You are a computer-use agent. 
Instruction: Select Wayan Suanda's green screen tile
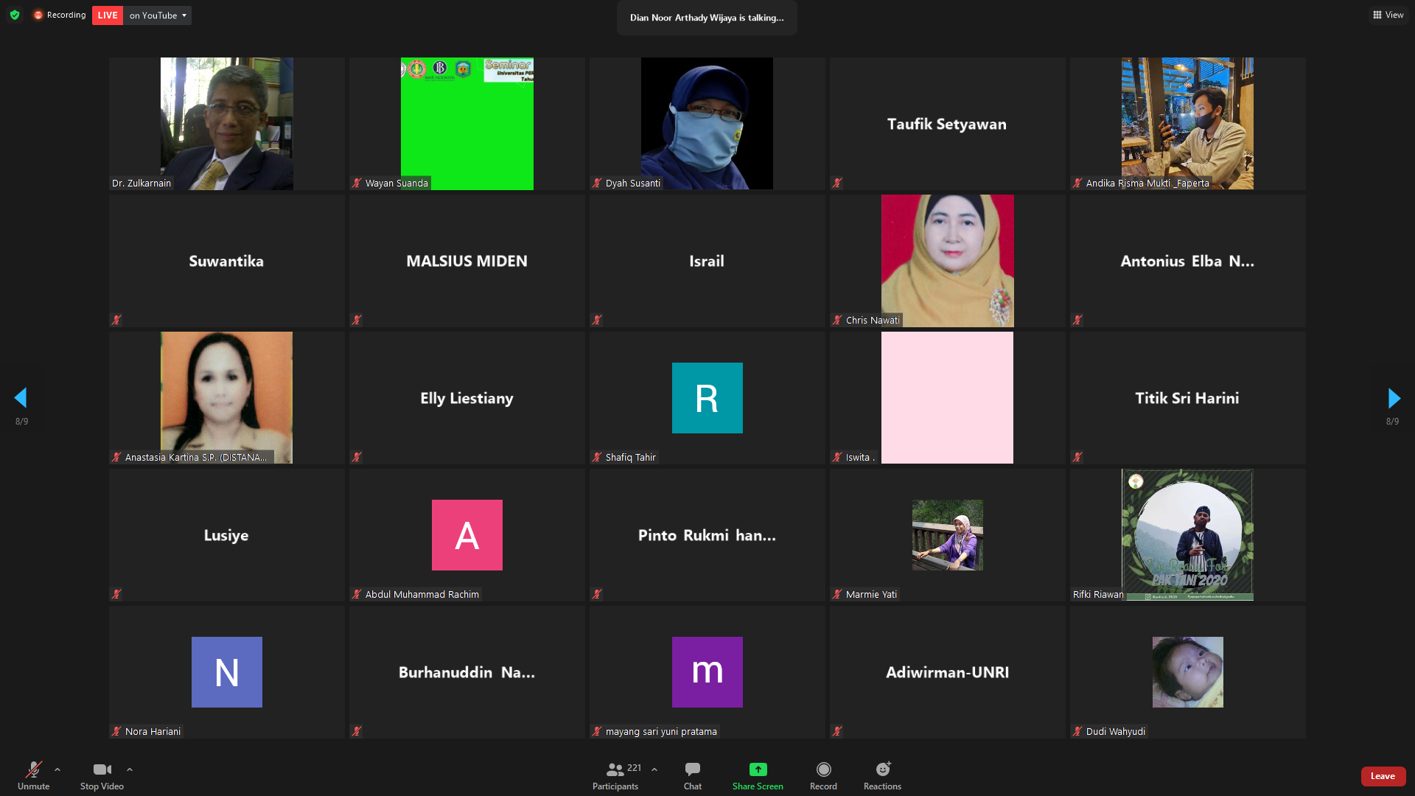(x=467, y=123)
